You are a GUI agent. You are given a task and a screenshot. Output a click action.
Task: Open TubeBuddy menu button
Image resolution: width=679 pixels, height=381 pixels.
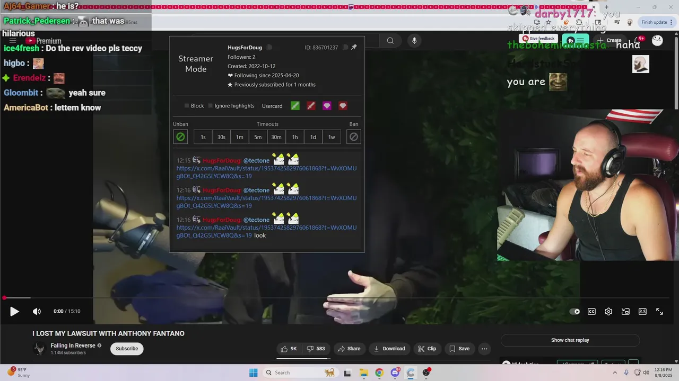[x=575, y=40]
